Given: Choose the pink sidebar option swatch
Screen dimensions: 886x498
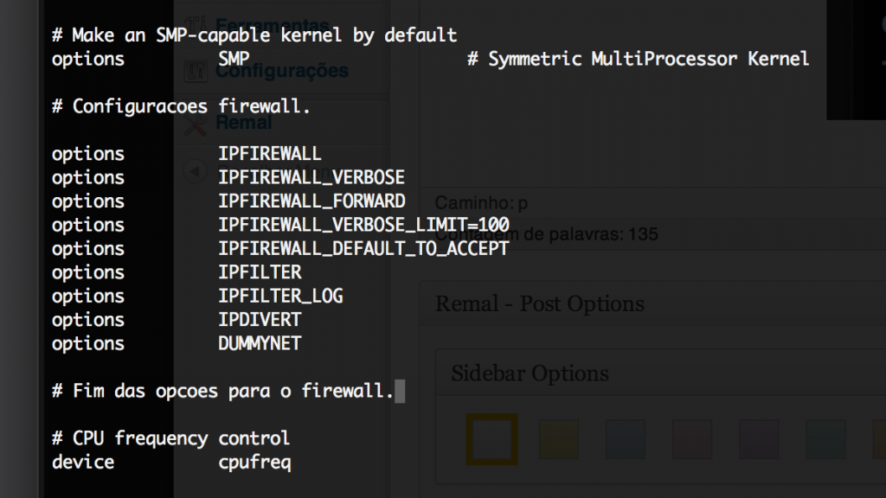Looking at the screenshot, I should coord(692,439).
